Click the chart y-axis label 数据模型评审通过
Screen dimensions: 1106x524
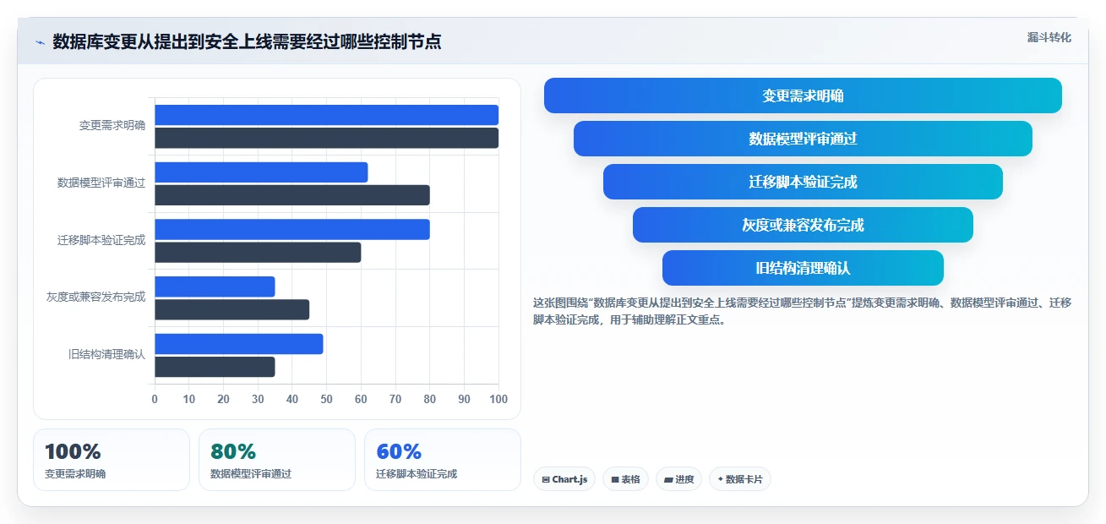[101, 183]
